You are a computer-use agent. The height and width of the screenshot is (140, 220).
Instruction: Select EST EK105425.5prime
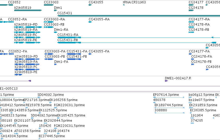click(58, 118)
